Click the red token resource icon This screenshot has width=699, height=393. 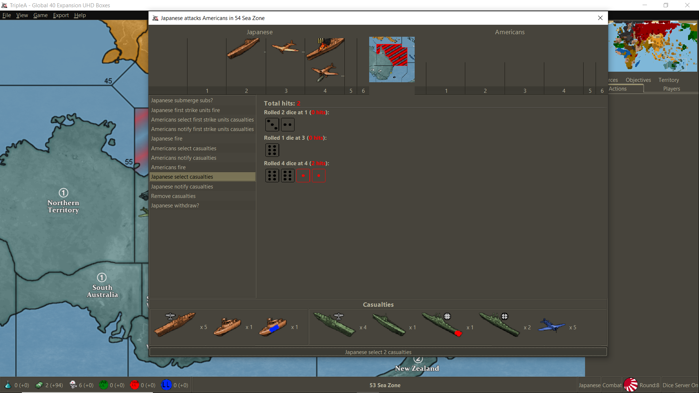[x=135, y=385]
